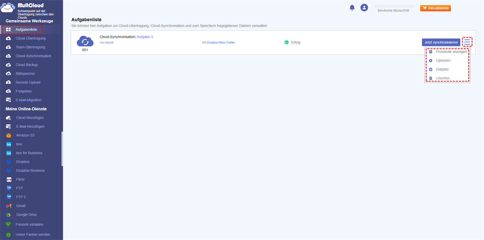The height and width of the screenshot is (240, 484).
Task: Click the Dropbox Business logo icon
Action: click(x=8, y=171)
